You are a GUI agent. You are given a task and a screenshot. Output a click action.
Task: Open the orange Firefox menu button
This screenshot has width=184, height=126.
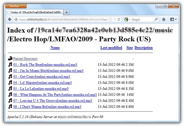coord(16,6)
